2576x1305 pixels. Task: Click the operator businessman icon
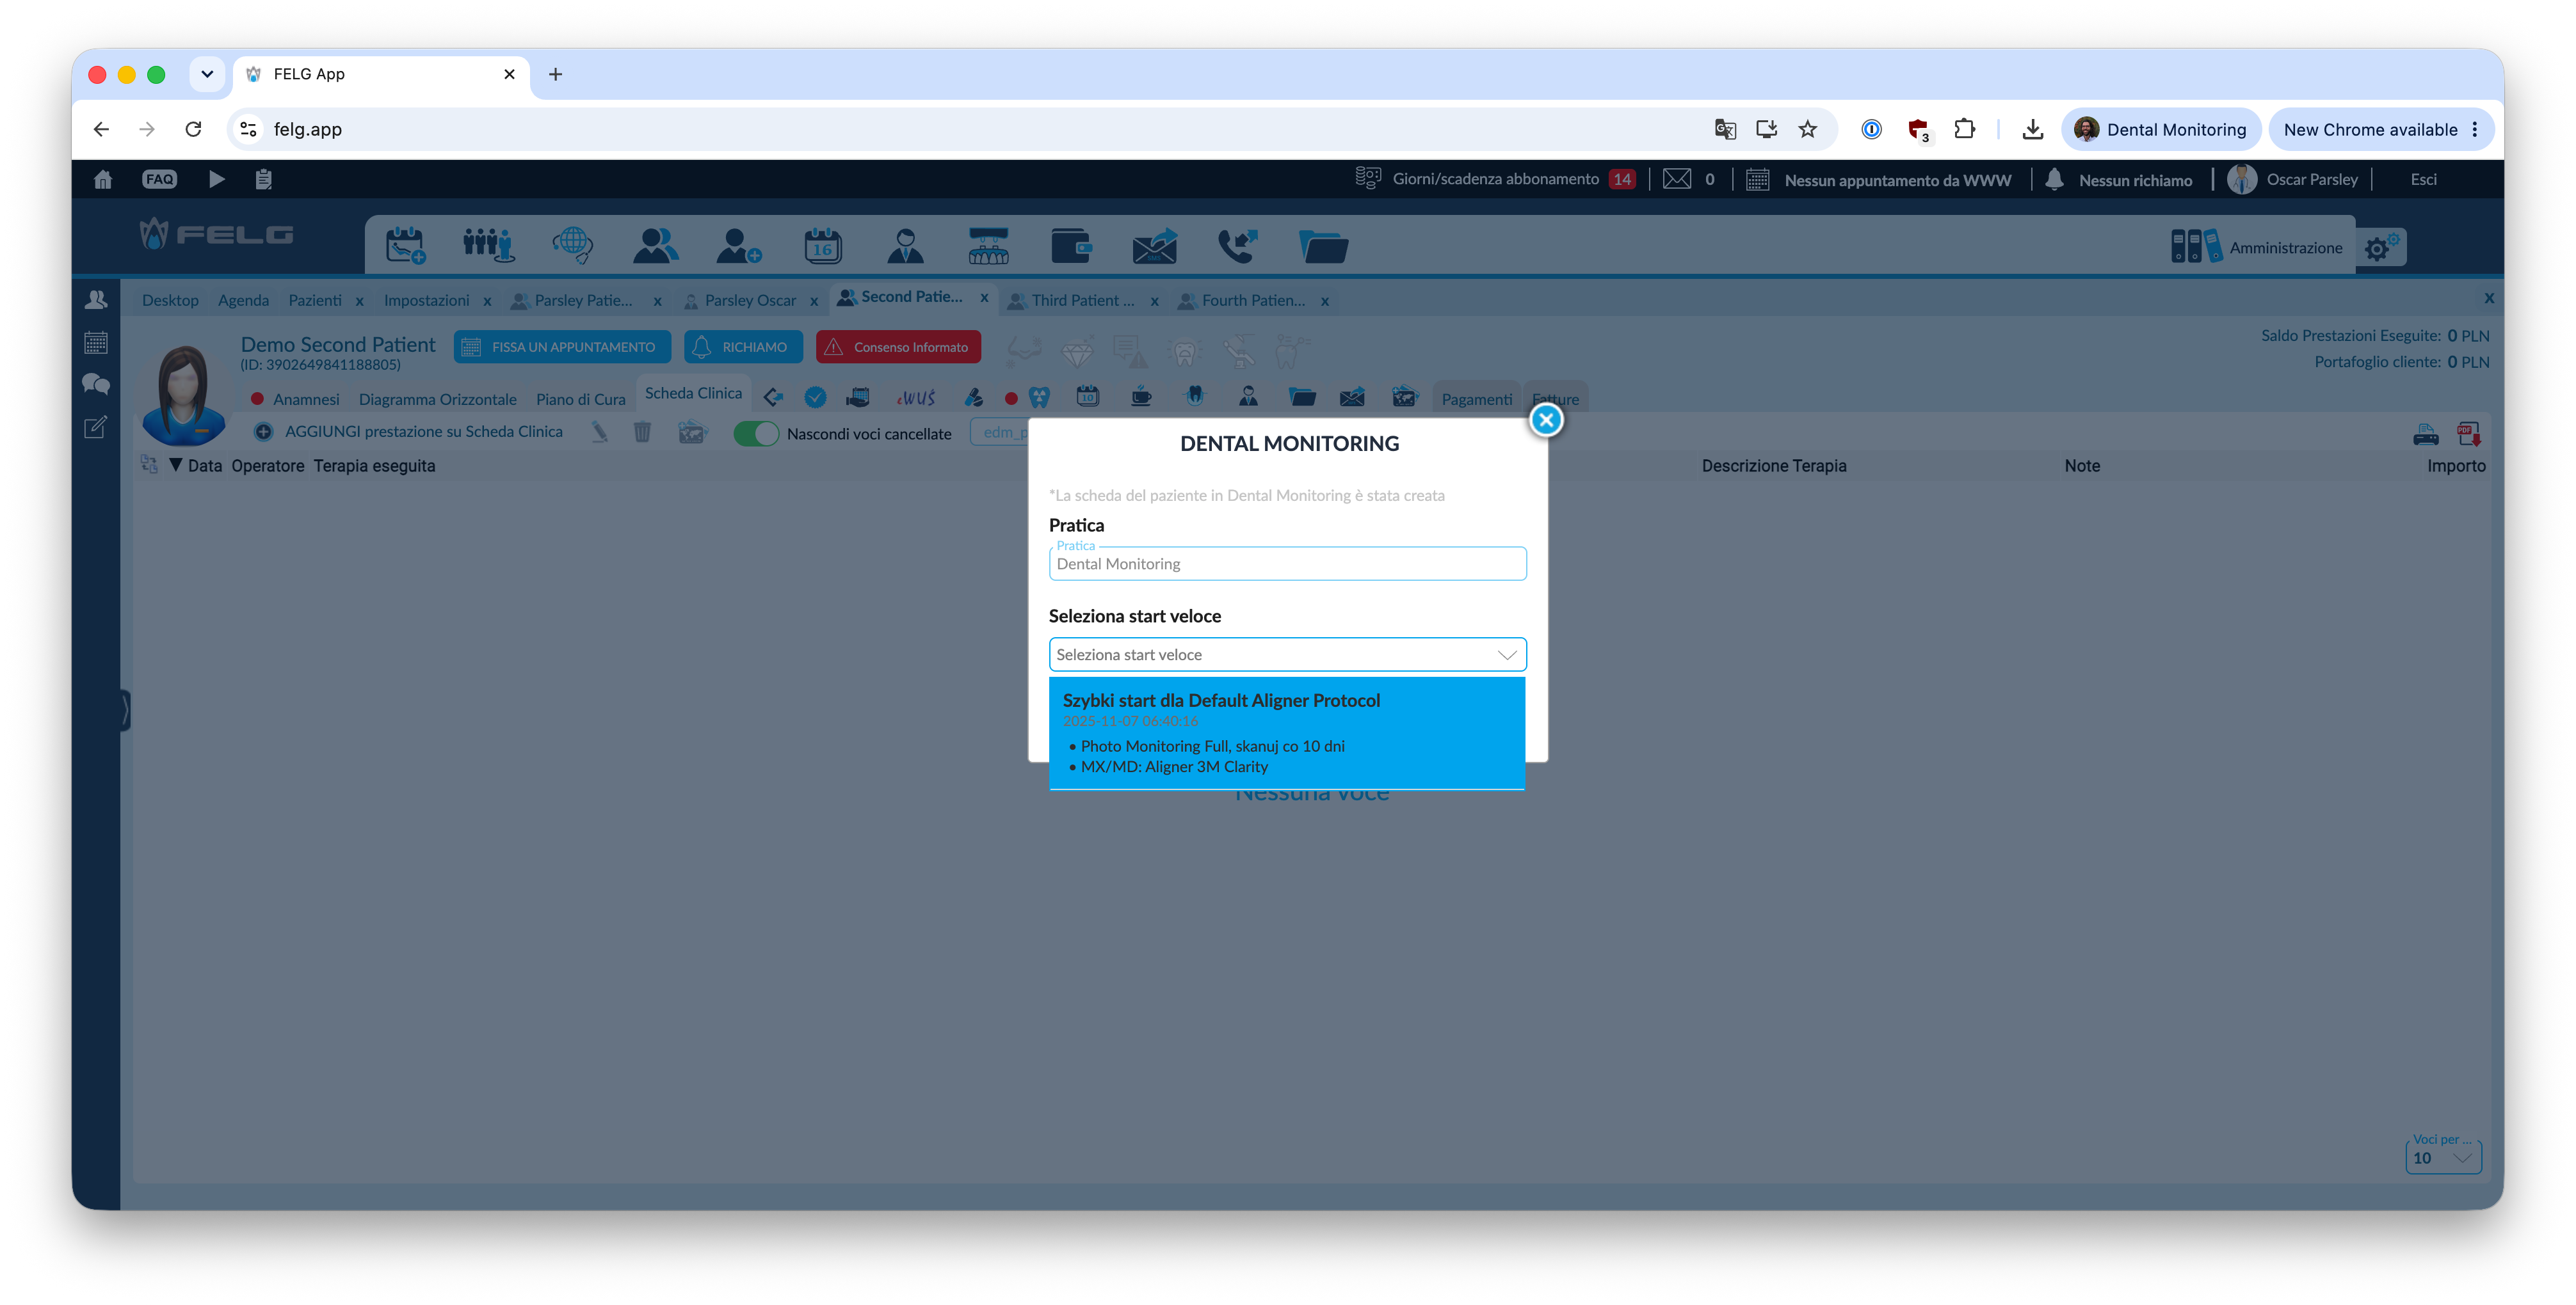[x=905, y=245]
